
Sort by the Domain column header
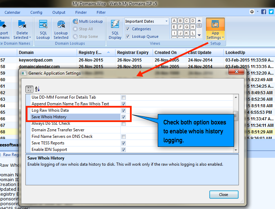click(x=47, y=53)
